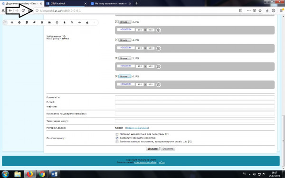Open the search magnifier in uCoz admin bar
285x178 pixels.
72,22
